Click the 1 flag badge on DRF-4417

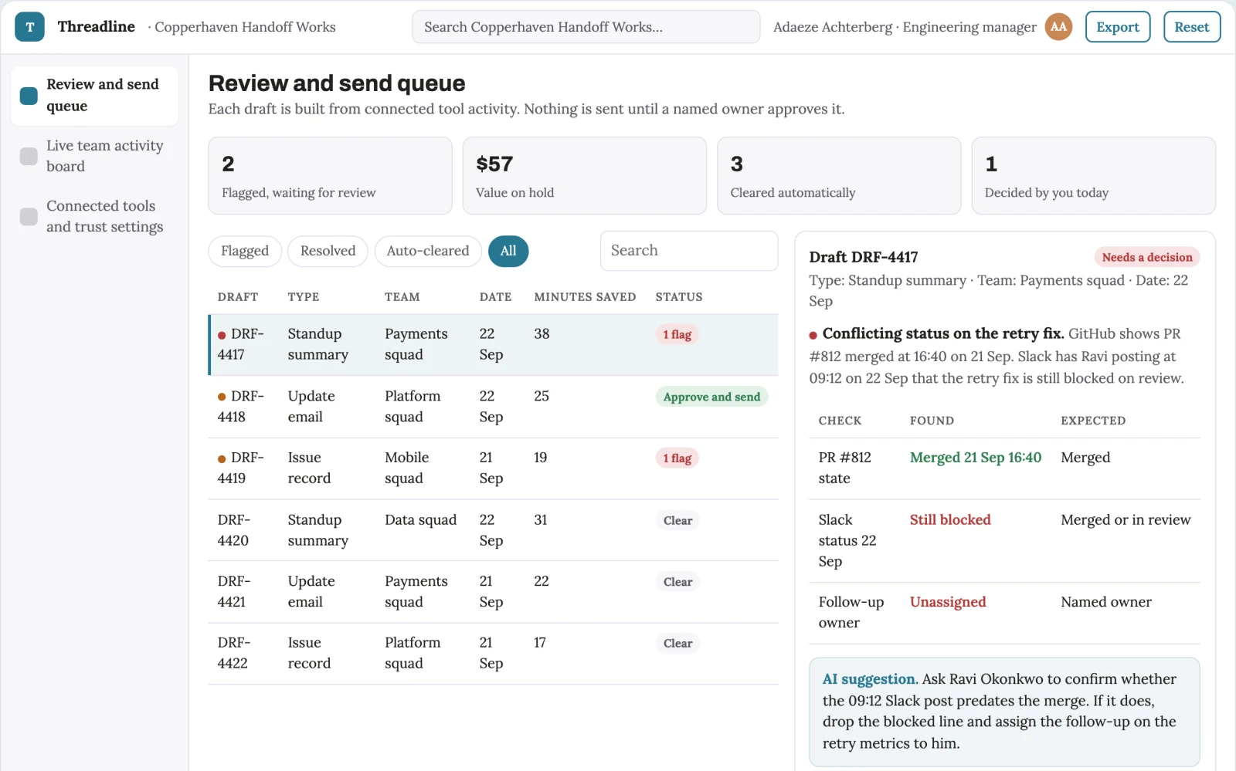pos(677,334)
